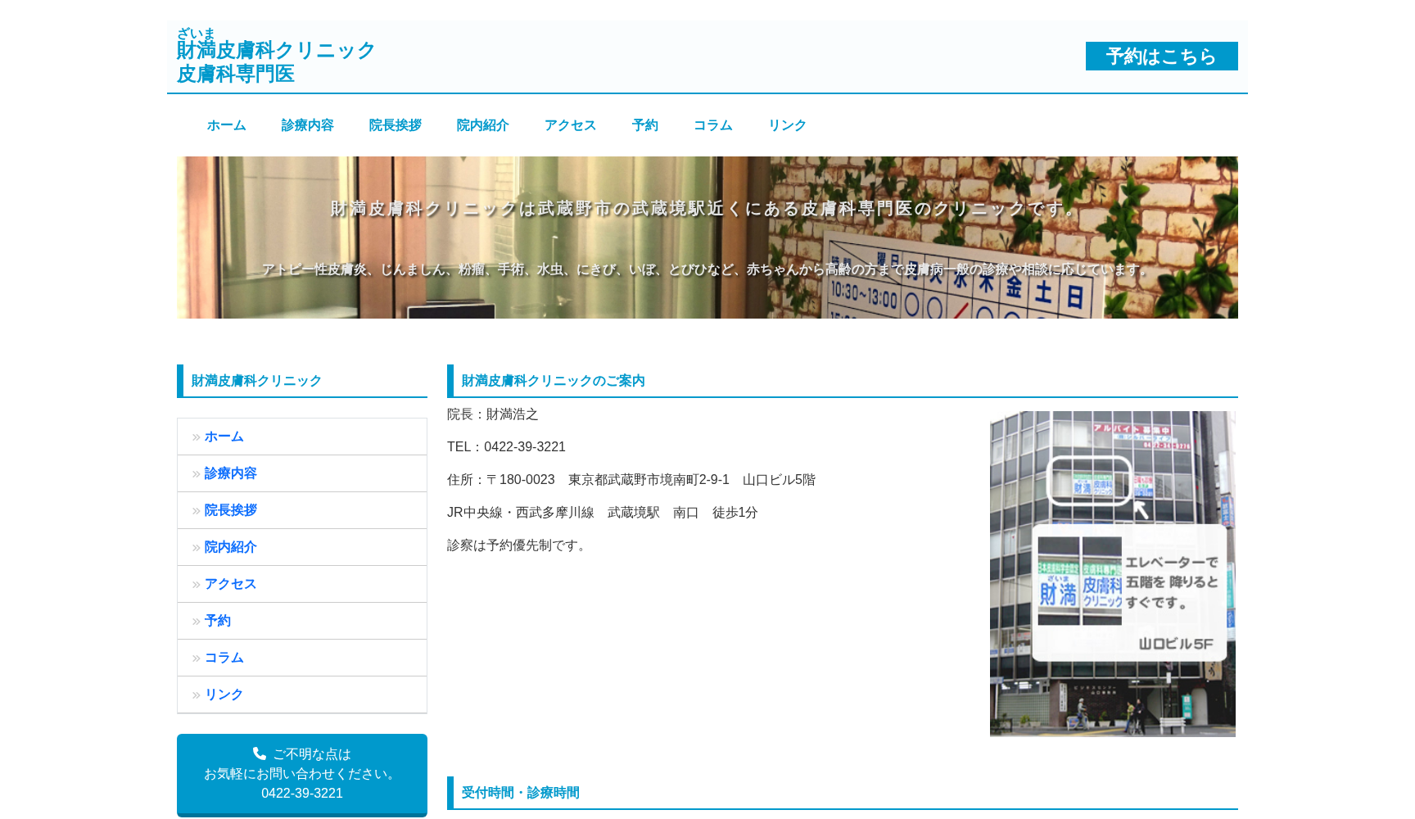Image resolution: width=1415 pixels, height=819 pixels.
Task: Click 予約 in the left sidebar menu
Action: tap(217, 621)
